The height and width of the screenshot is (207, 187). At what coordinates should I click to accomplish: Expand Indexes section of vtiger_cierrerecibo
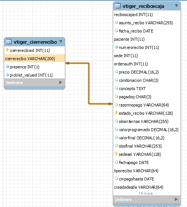(60, 83)
